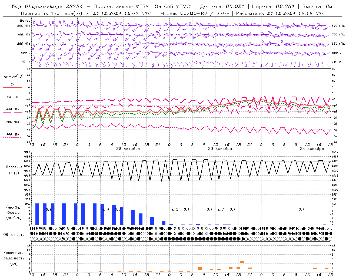The height and width of the screenshot is (277, 346).
Task: Click the "22 декабря" date label
Action: pyautogui.click(x=128, y=149)
